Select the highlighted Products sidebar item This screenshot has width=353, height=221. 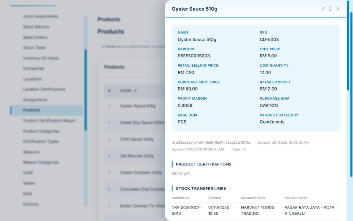pyautogui.click(x=46, y=110)
